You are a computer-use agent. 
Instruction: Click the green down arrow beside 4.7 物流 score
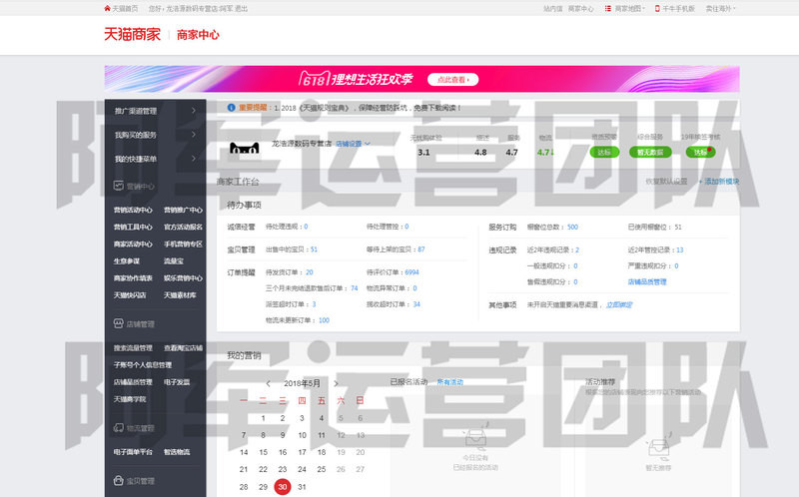pyautogui.click(x=552, y=153)
